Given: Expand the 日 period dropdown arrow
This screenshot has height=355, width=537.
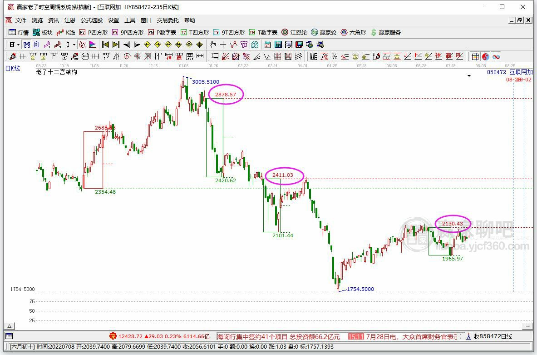Looking at the screenshot, I should click(18, 45).
